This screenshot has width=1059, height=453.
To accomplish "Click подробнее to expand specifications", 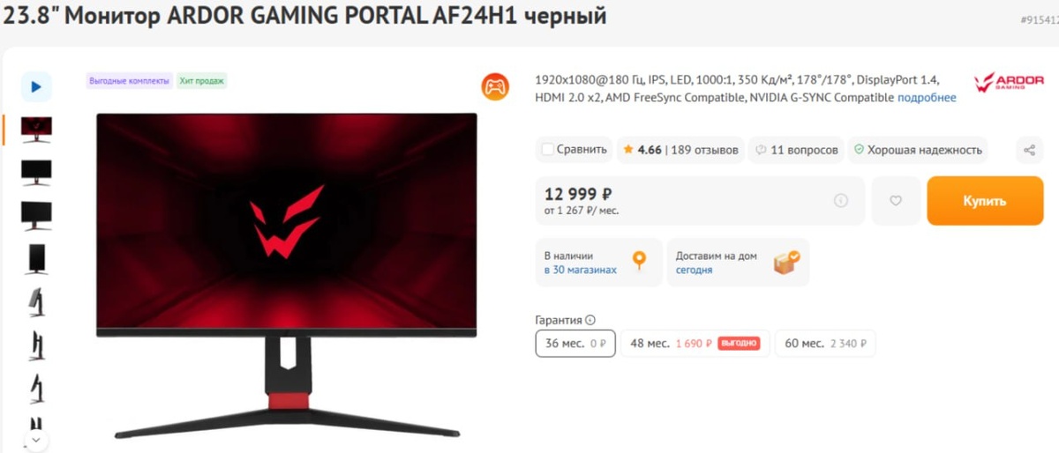I will pyautogui.click(x=927, y=98).
